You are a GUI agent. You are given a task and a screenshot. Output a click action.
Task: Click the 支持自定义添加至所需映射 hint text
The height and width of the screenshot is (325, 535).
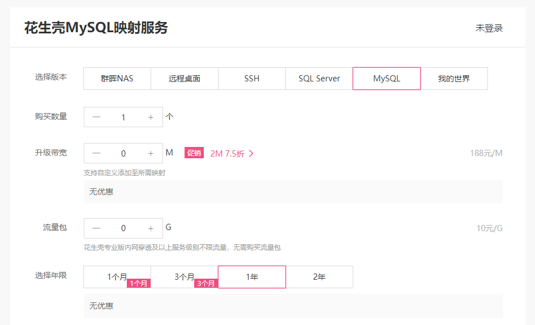tap(125, 173)
